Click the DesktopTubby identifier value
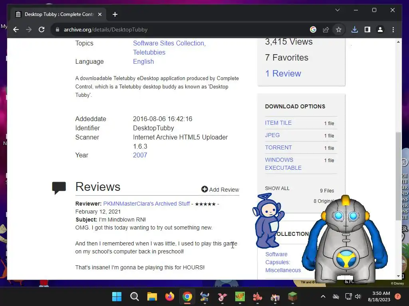Image resolution: width=409 pixels, height=306 pixels. point(153,128)
